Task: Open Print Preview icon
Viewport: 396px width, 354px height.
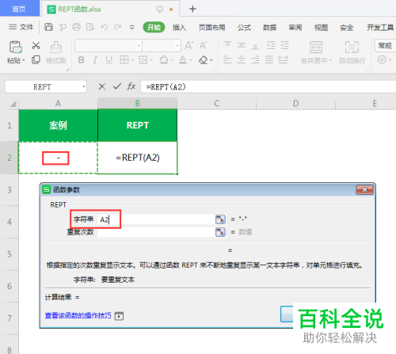Action: coord(90,27)
